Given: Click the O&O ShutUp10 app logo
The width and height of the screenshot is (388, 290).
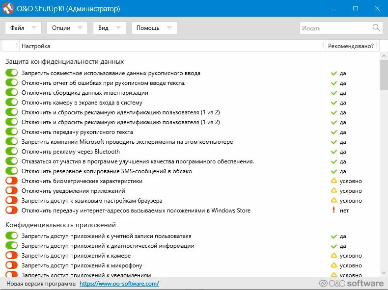Looking at the screenshot, I should [8, 8].
